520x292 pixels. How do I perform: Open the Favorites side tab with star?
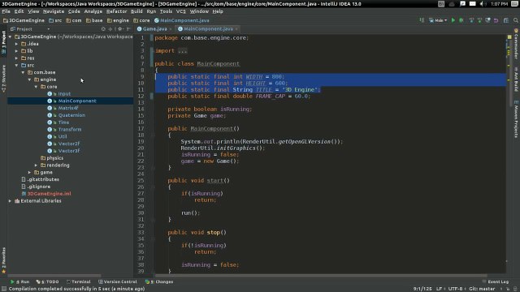tap(3, 260)
